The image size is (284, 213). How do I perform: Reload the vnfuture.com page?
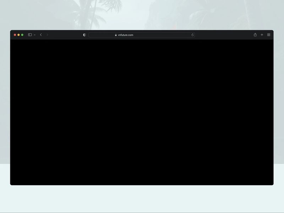coord(192,35)
